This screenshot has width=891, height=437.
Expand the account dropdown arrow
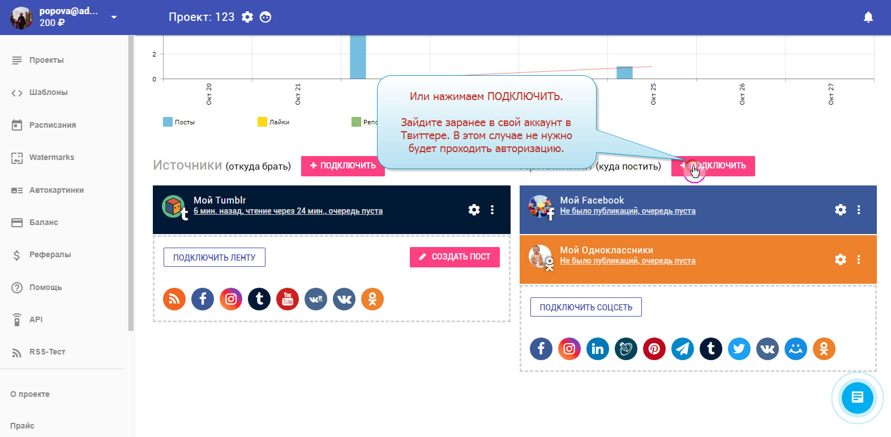click(x=114, y=17)
